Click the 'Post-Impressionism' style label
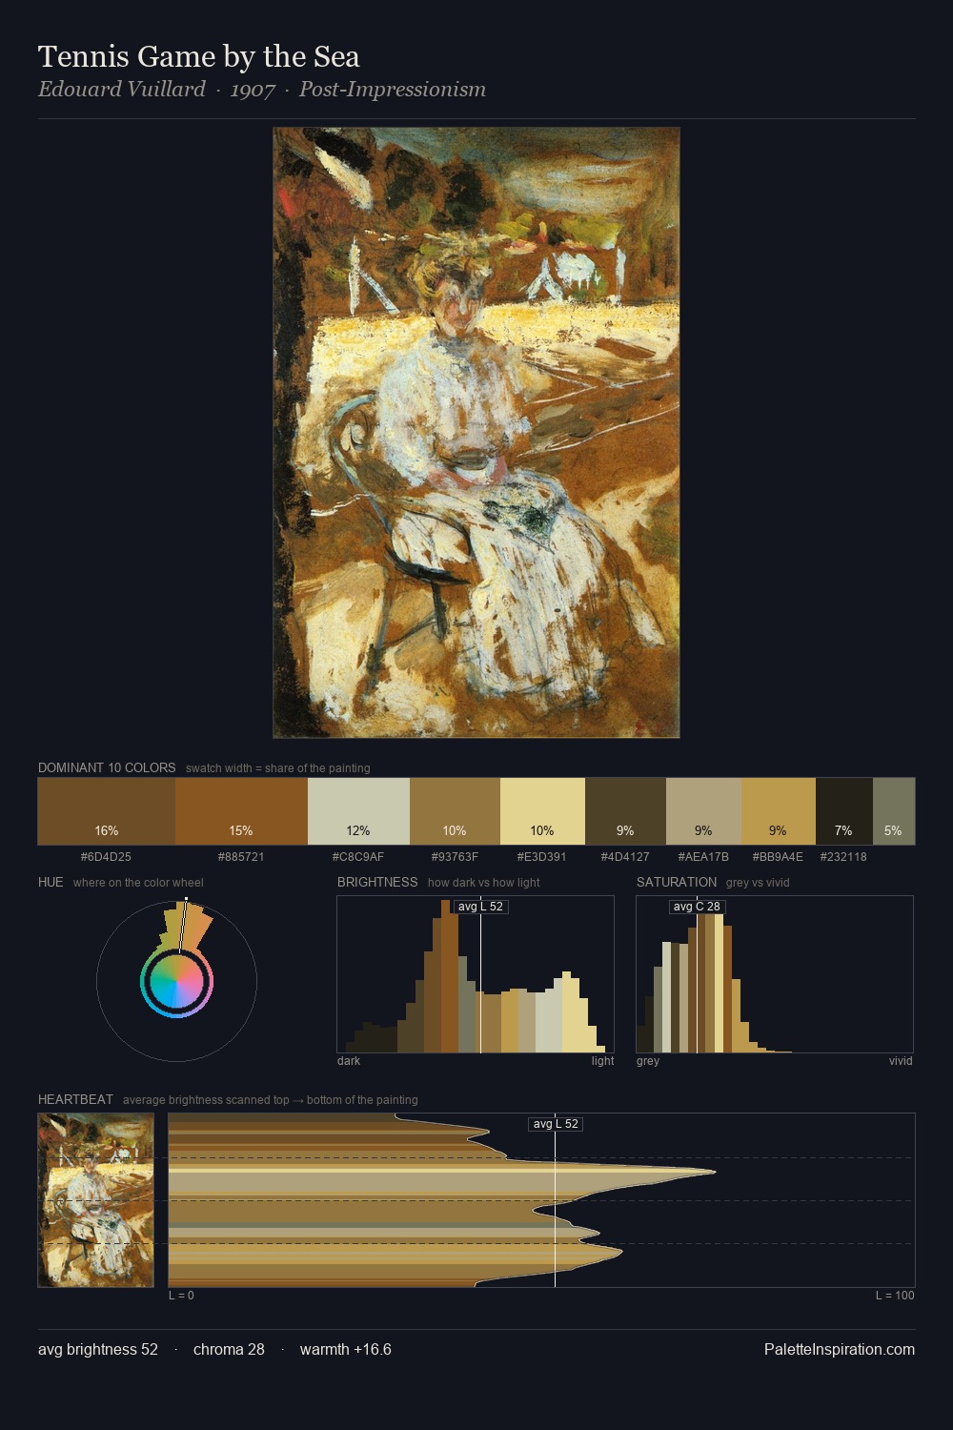 pyautogui.click(x=393, y=90)
